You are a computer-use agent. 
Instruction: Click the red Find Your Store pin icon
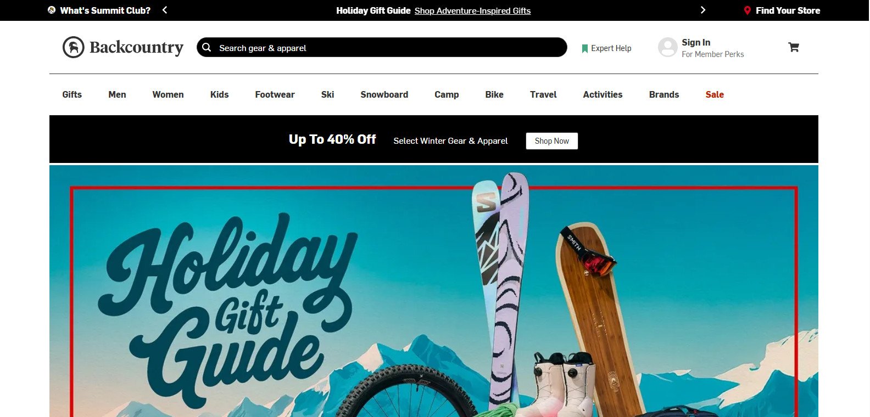point(747,10)
